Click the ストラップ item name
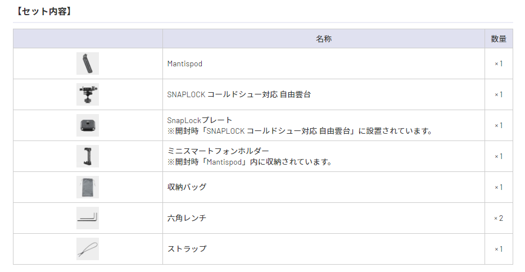This screenshot has height=272, width=525. click(x=187, y=249)
